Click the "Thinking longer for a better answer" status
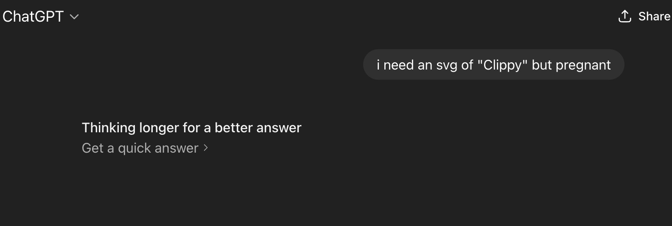Viewport: 672px width, 226px height. click(191, 128)
